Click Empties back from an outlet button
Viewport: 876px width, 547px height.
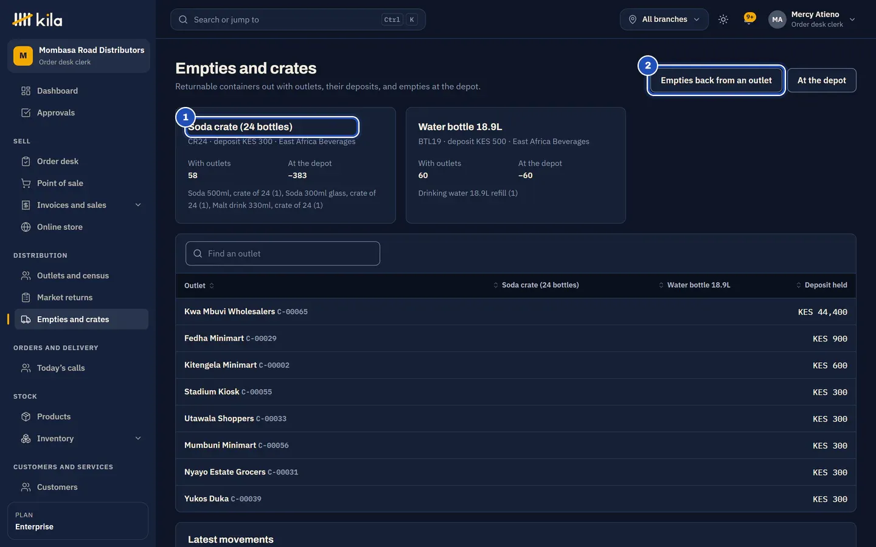(x=716, y=80)
